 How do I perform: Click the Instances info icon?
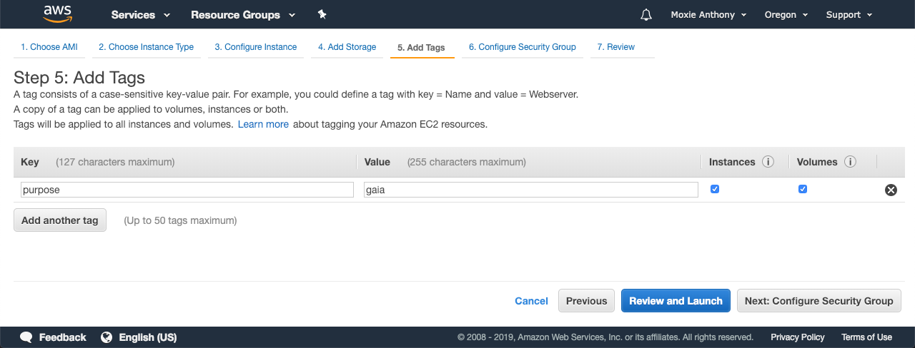(x=768, y=162)
